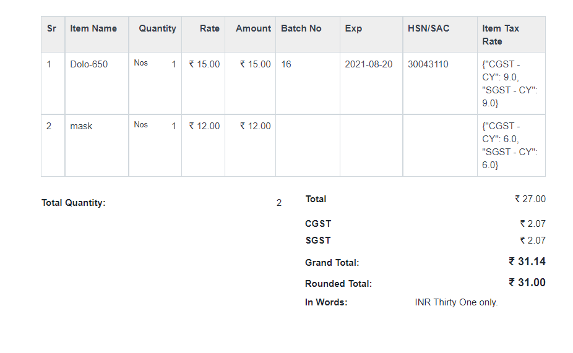The image size is (573, 353).
Task: Click the Item Tax Rate header
Action: (x=500, y=35)
